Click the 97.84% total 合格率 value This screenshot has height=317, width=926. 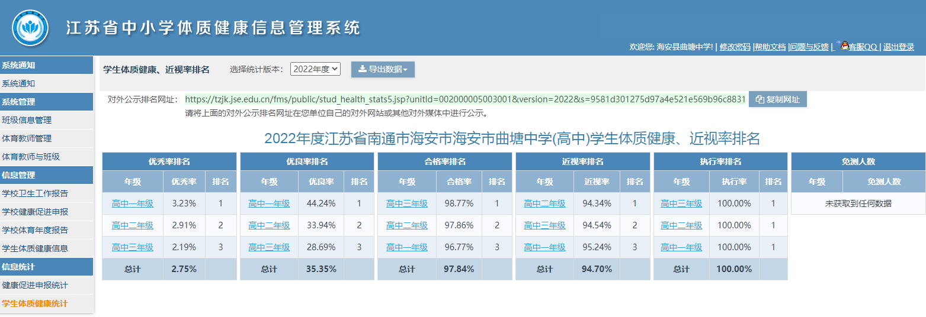tap(459, 269)
